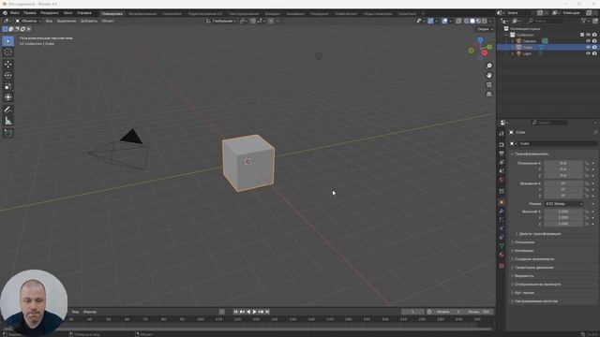
Task: Toggle Collection viewport visibility eye
Action: point(588,35)
